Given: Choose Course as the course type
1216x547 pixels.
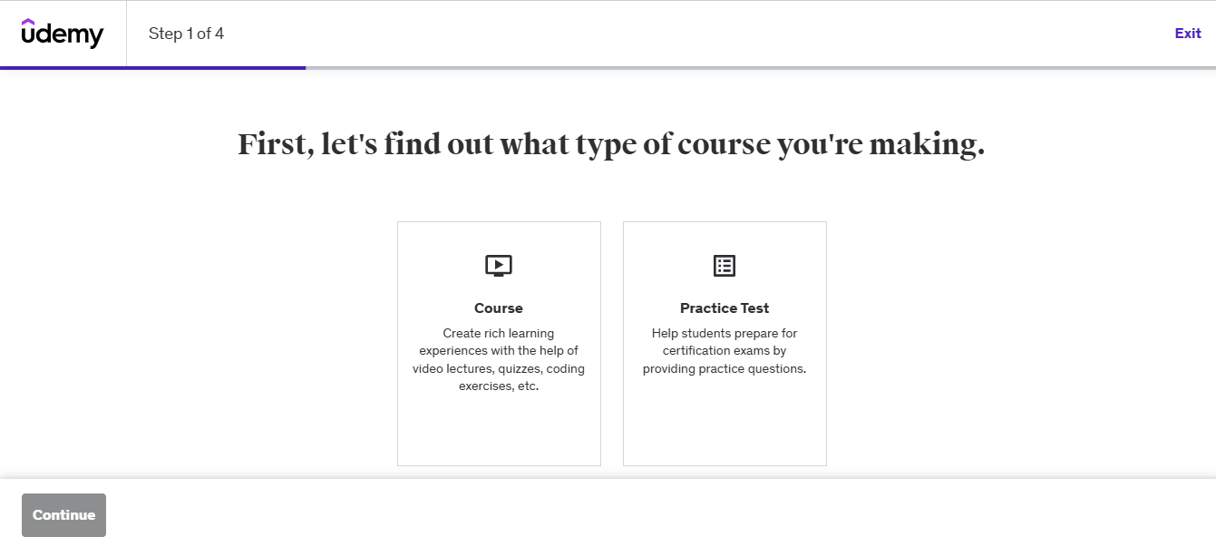Looking at the screenshot, I should [x=498, y=344].
